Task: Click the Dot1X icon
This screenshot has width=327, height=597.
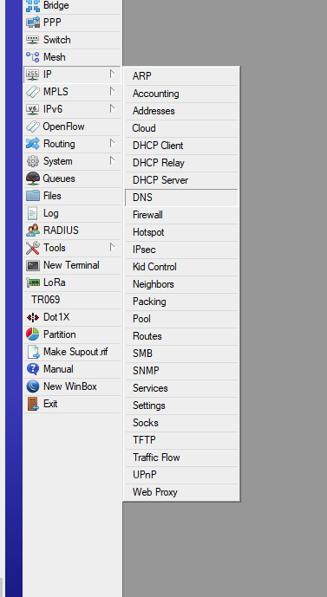Action: pyautogui.click(x=33, y=317)
